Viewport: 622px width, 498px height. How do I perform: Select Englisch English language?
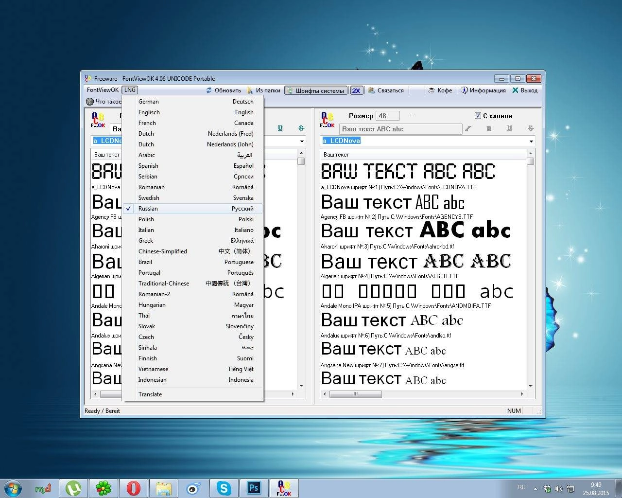192,112
